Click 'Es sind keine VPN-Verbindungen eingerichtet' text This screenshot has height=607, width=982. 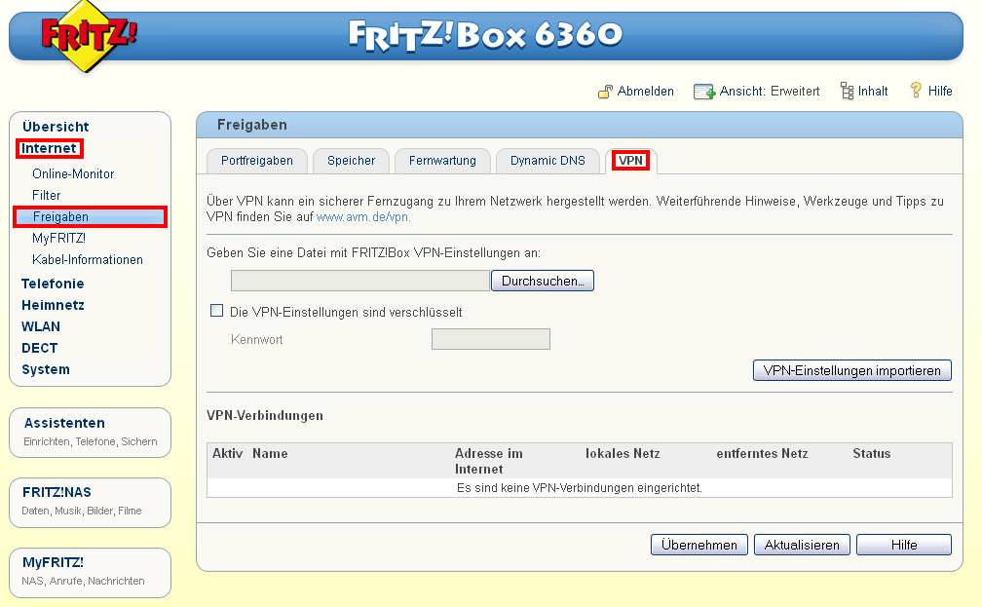(x=580, y=488)
